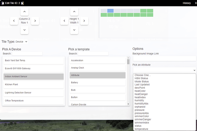
Task: Pick dewPoint from the attribute options
Action: pos(140,88)
